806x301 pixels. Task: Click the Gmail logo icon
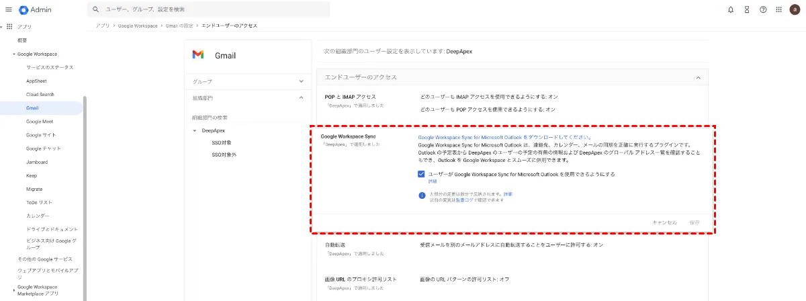pos(198,54)
